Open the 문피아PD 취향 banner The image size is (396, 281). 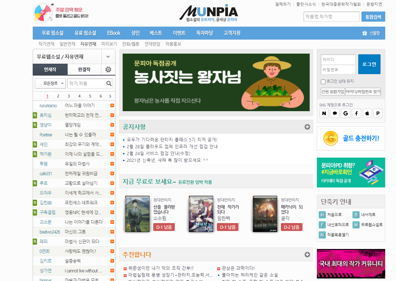(x=351, y=173)
